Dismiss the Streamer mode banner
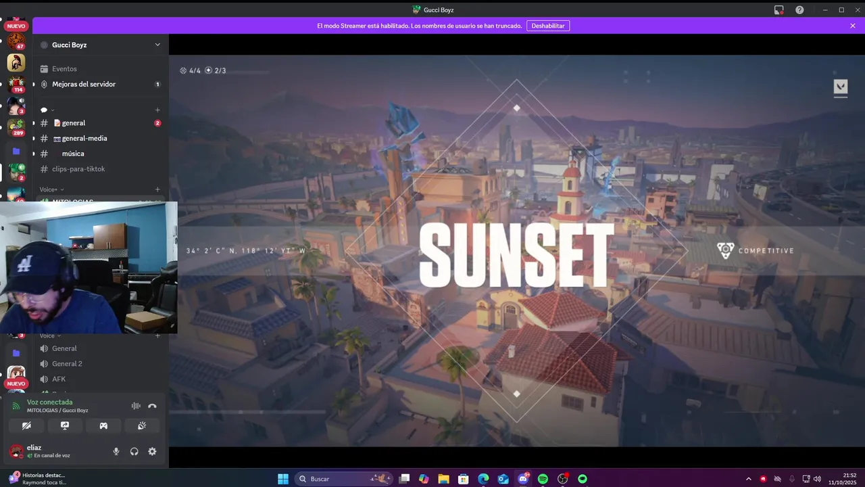The width and height of the screenshot is (865, 487). [853, 26]
